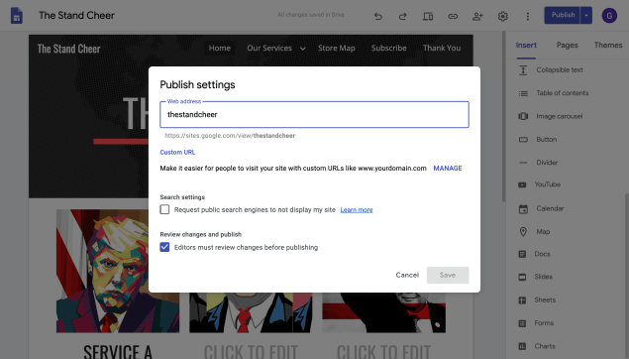Insert a Slides file

[543, 277]
